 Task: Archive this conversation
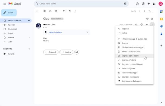point(45,11)
